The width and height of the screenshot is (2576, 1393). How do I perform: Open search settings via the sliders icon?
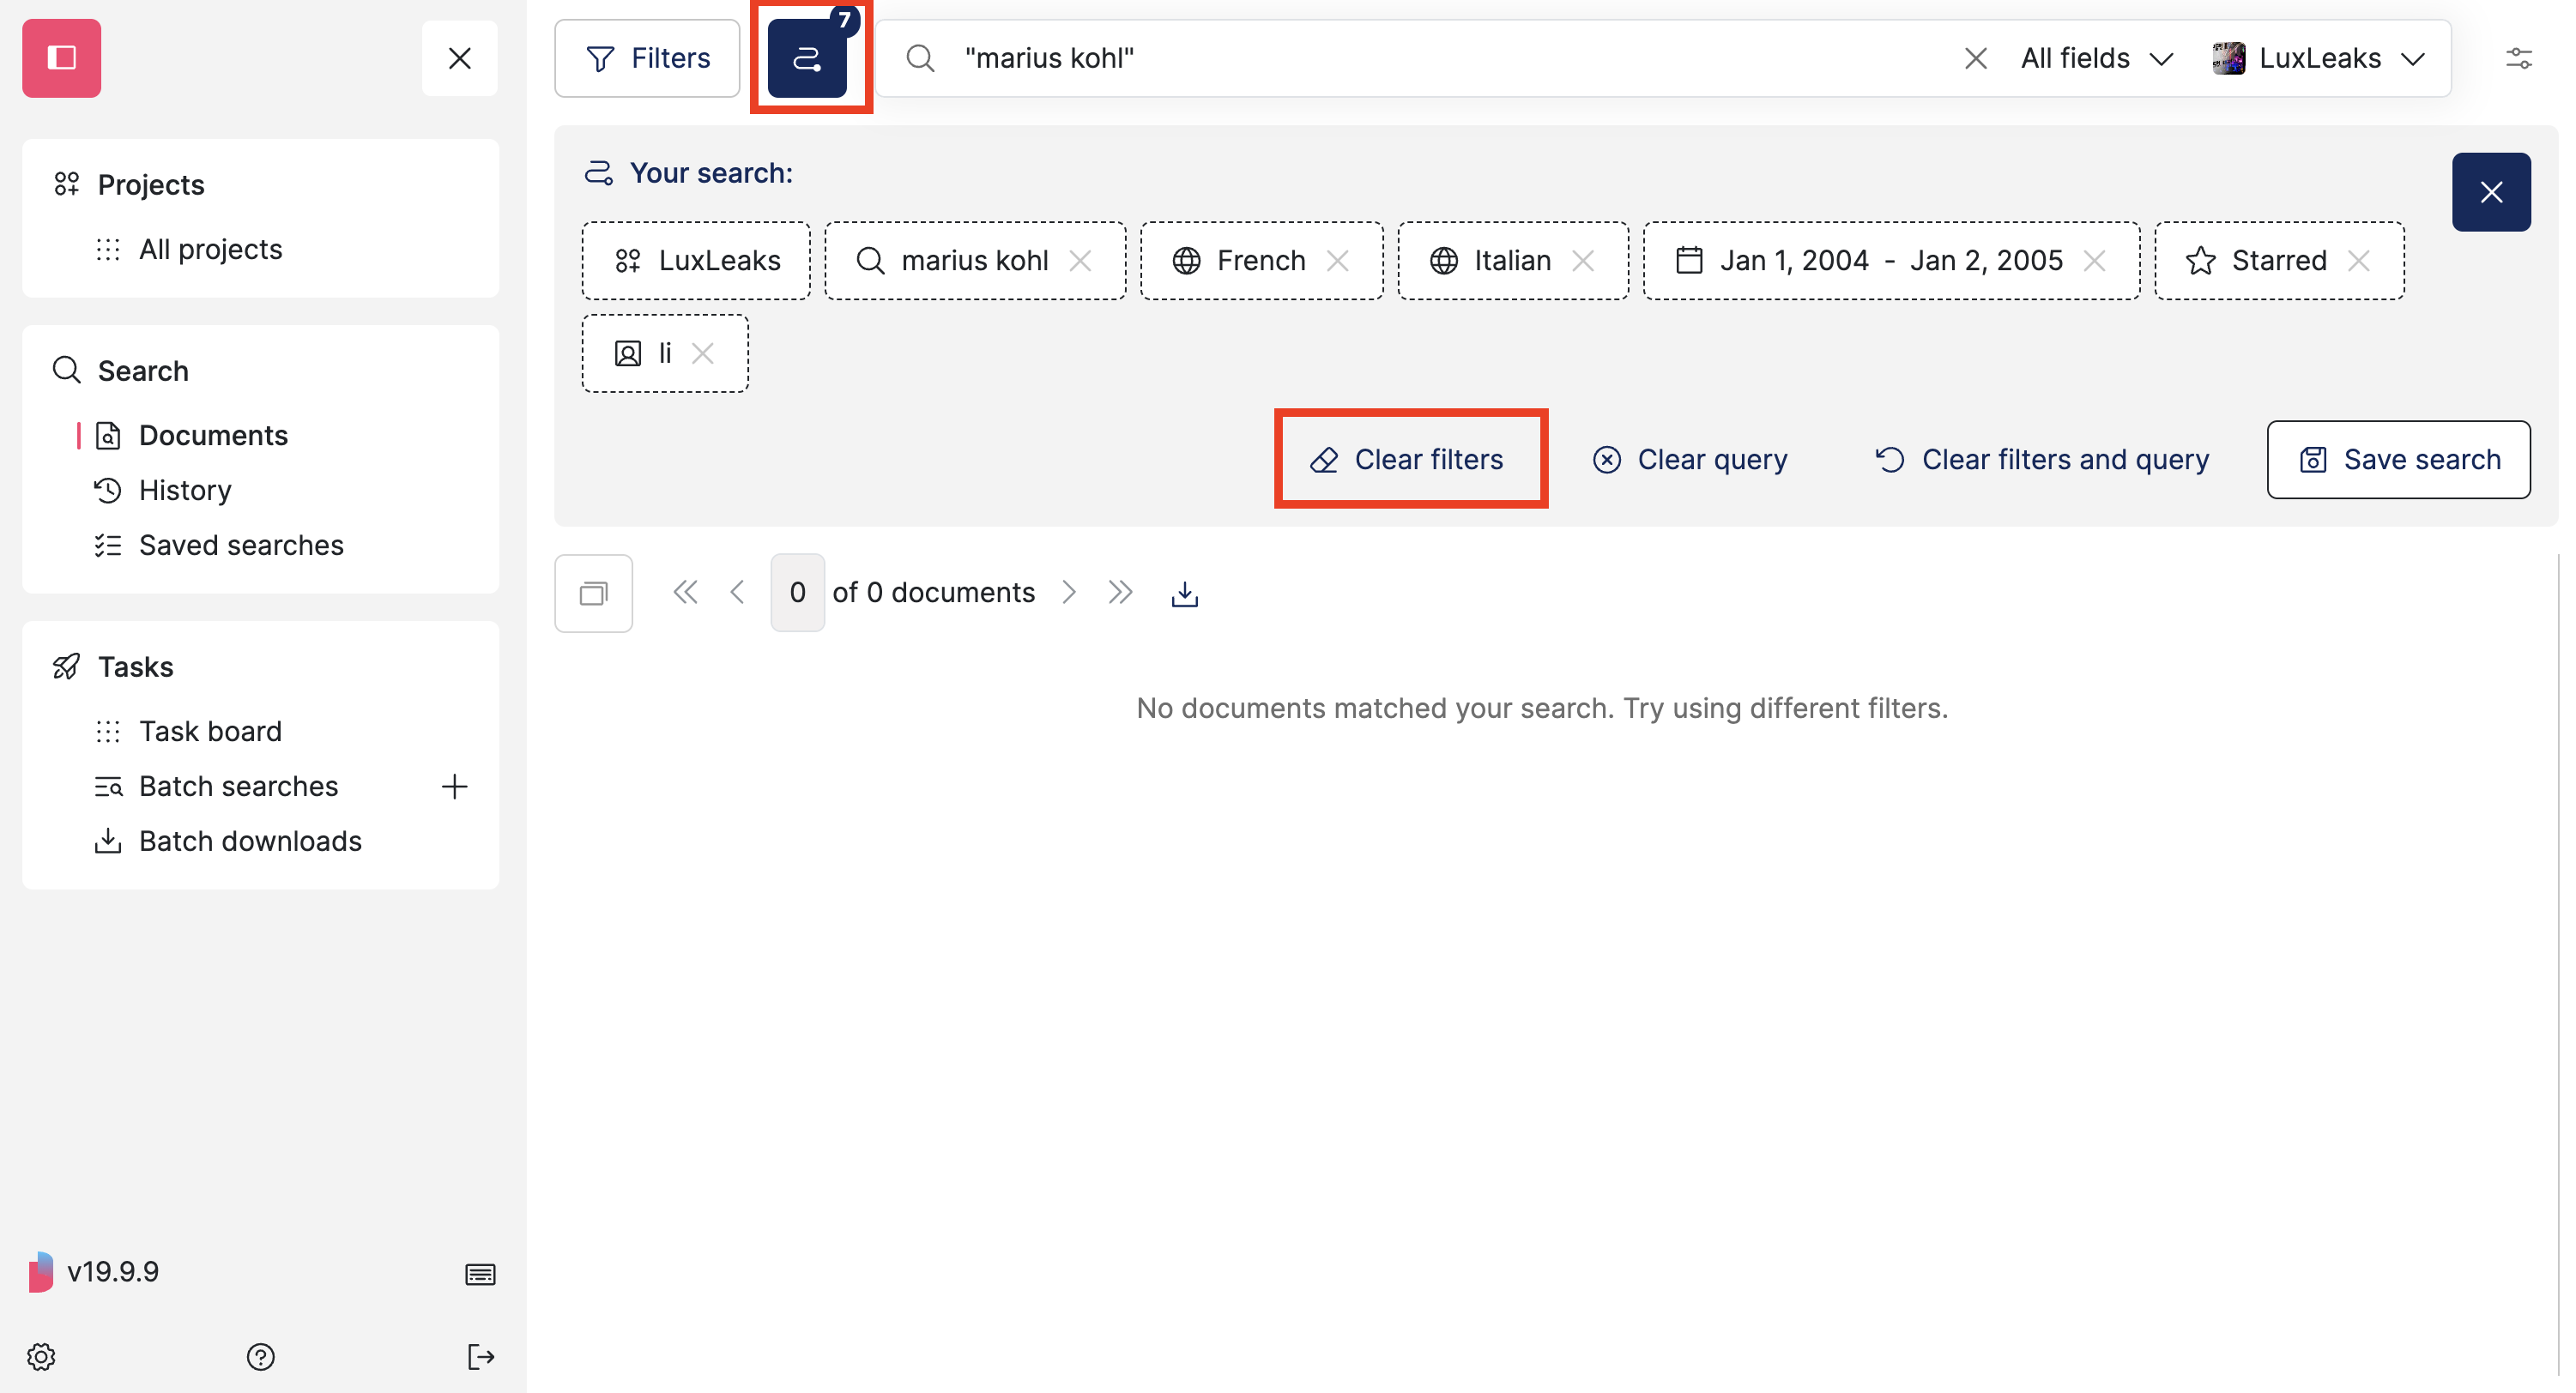coord(2519,58)
